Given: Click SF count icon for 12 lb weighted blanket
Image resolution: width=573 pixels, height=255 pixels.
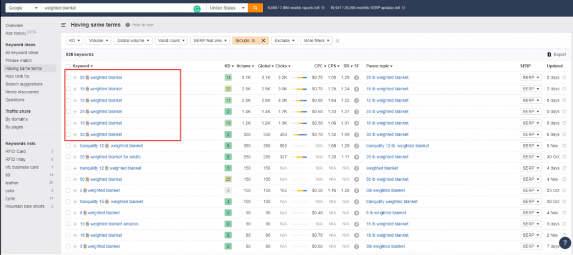Looking at the screenshot, I should [356, 100].
